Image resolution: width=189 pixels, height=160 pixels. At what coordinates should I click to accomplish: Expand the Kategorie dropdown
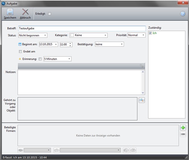(89, 35)
